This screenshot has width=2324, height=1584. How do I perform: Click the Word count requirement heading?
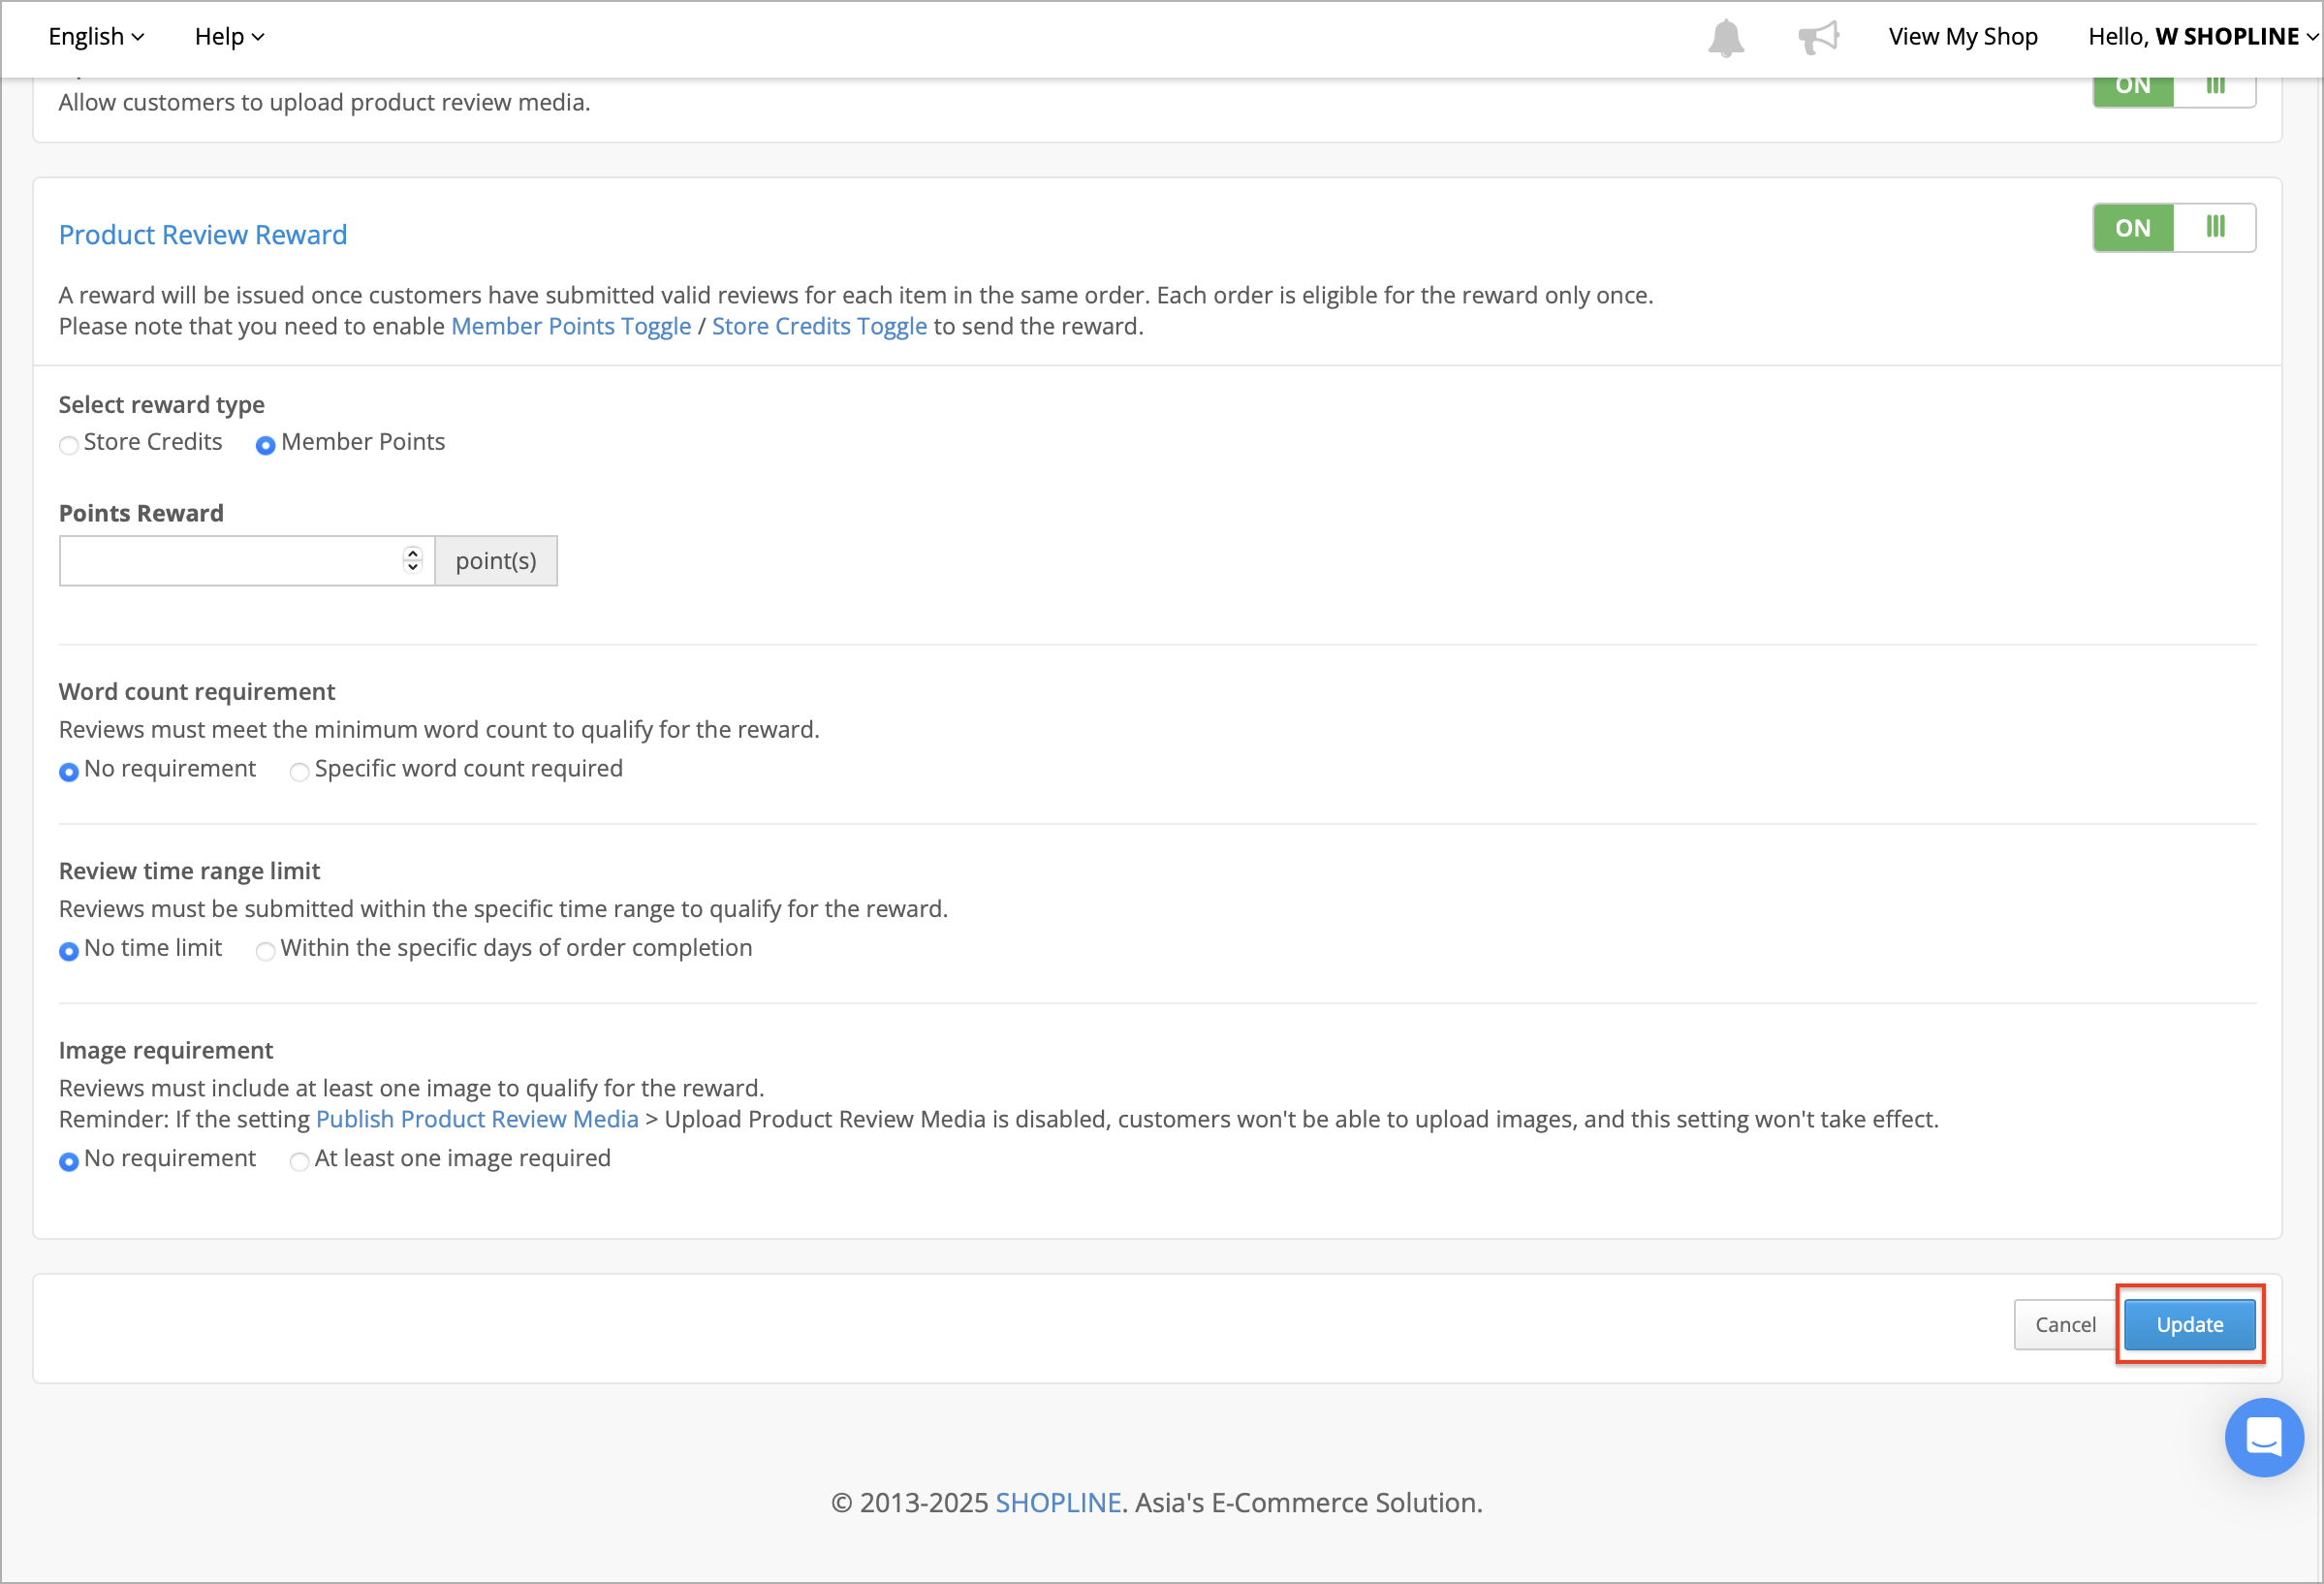tap(197, 692)
